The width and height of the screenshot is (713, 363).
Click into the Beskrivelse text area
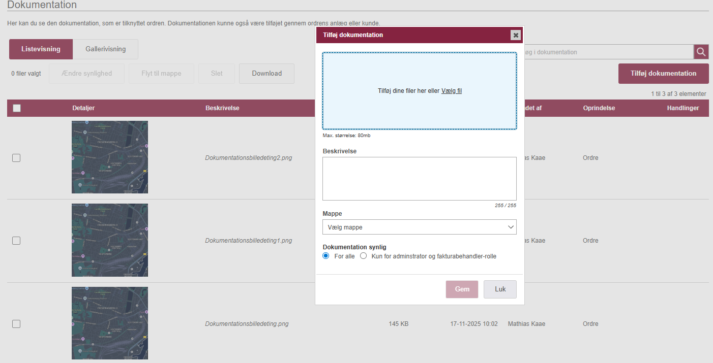419,179
